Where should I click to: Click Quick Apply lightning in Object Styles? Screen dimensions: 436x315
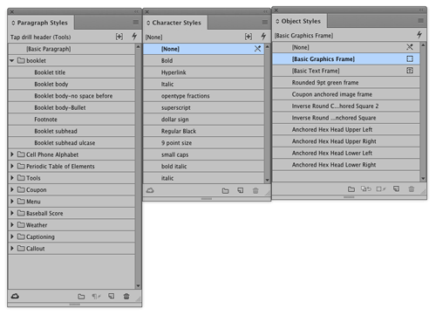(419, 35)
